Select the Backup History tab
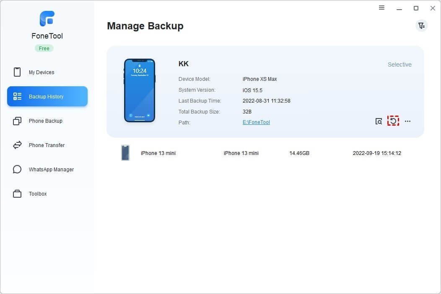Image resolution: width=441 pixels, height=294 pixels. [47, 96]
